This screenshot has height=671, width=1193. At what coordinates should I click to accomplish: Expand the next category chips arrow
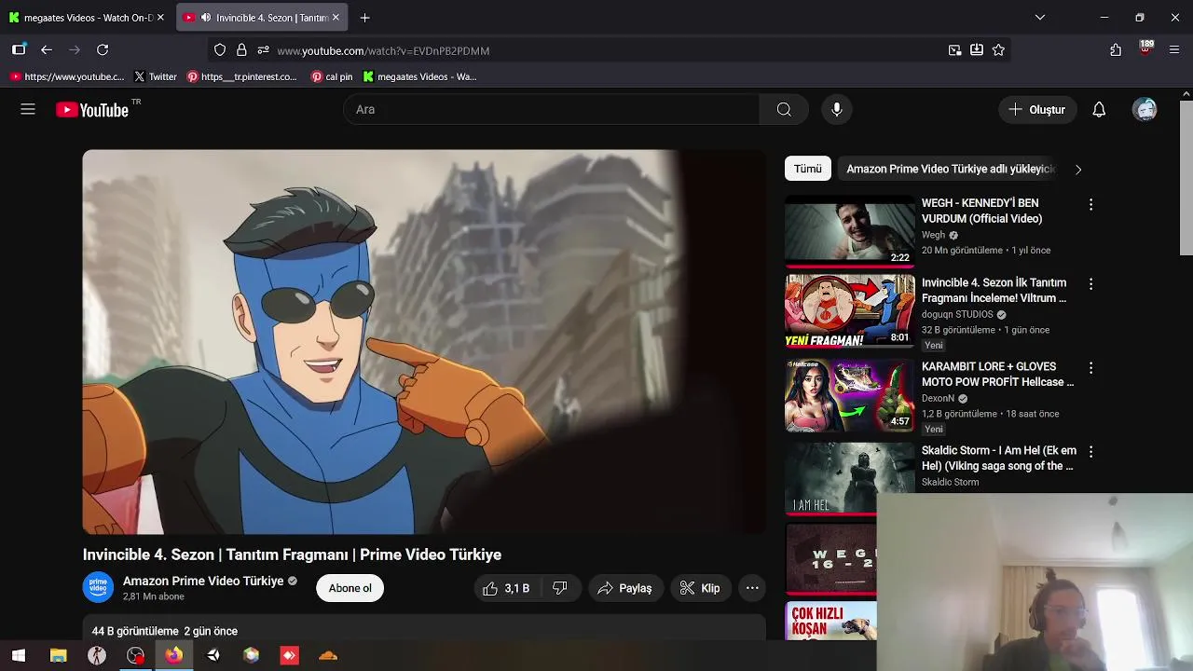point(1078,170)
